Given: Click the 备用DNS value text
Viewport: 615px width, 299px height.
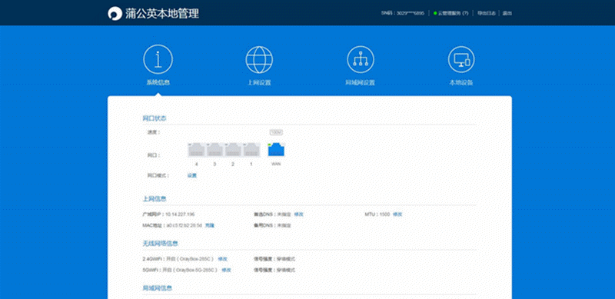Looking at the screenshot, I should click(284, 225).
